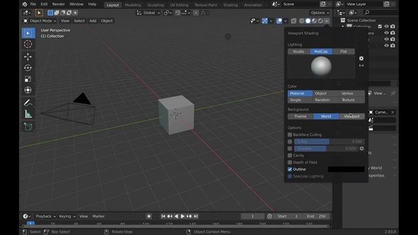Enable Backface Culling checkbox
Screen dimensions: 418x235
pyautogui.click(x=290, y=134)
